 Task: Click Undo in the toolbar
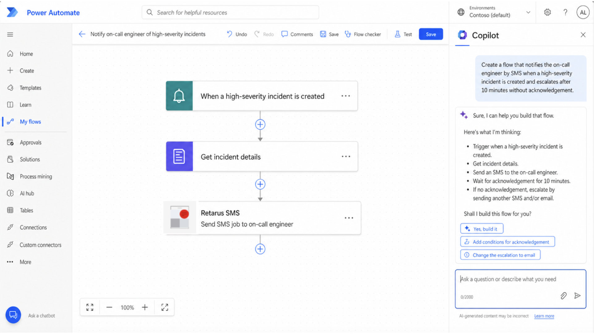pyautogui.click(x=237, y=34)
